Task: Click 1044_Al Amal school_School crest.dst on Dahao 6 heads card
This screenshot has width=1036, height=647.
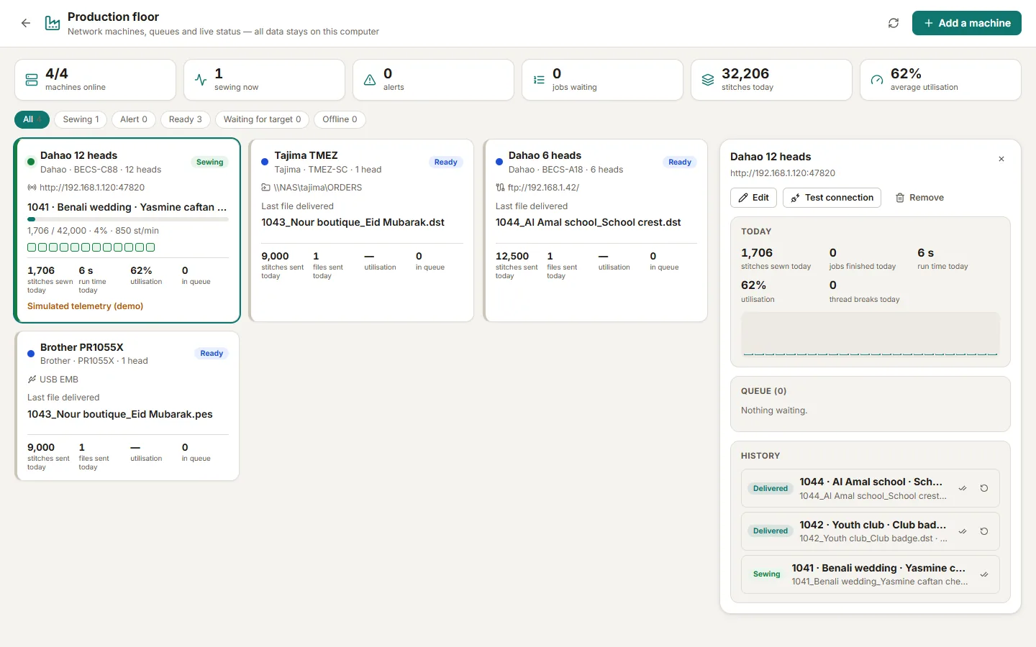Action: click(x=589, y=223)
